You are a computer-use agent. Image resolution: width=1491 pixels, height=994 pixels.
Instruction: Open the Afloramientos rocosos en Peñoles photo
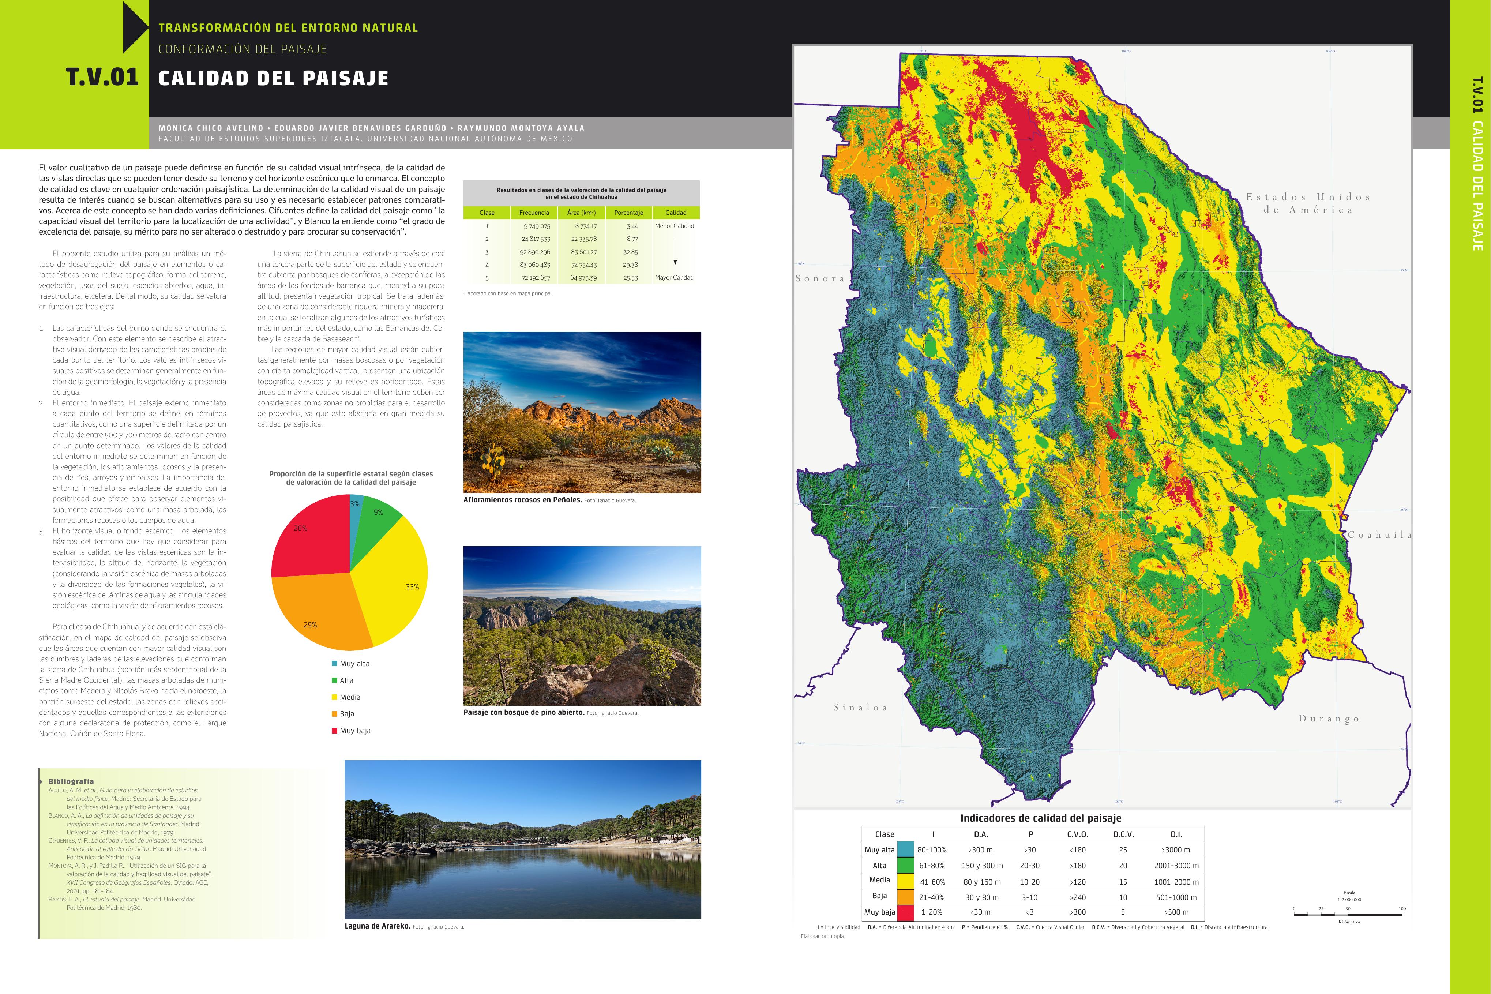pos(582,412)
